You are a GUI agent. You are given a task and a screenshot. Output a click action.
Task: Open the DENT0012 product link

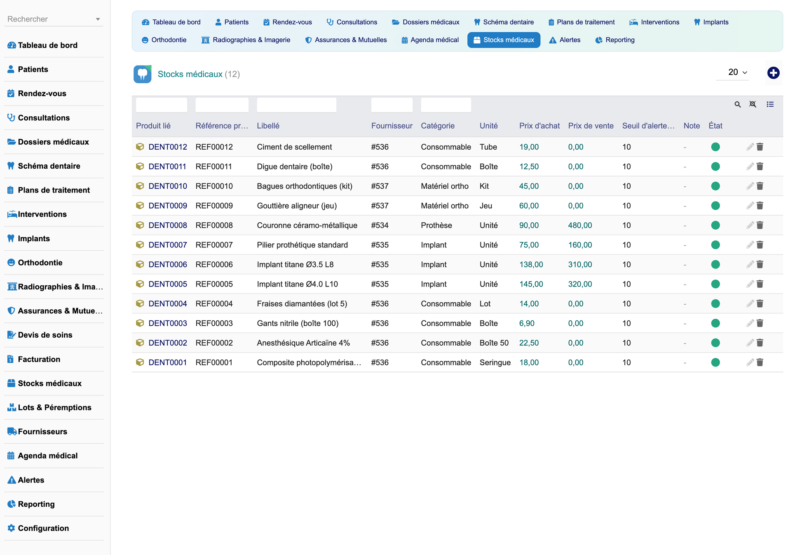click(168, 147)
